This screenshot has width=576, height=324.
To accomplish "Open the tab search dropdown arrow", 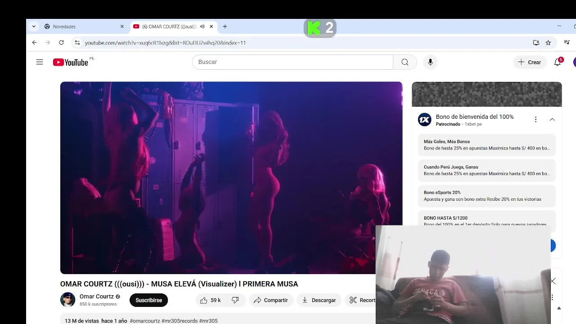I will 34,27.
